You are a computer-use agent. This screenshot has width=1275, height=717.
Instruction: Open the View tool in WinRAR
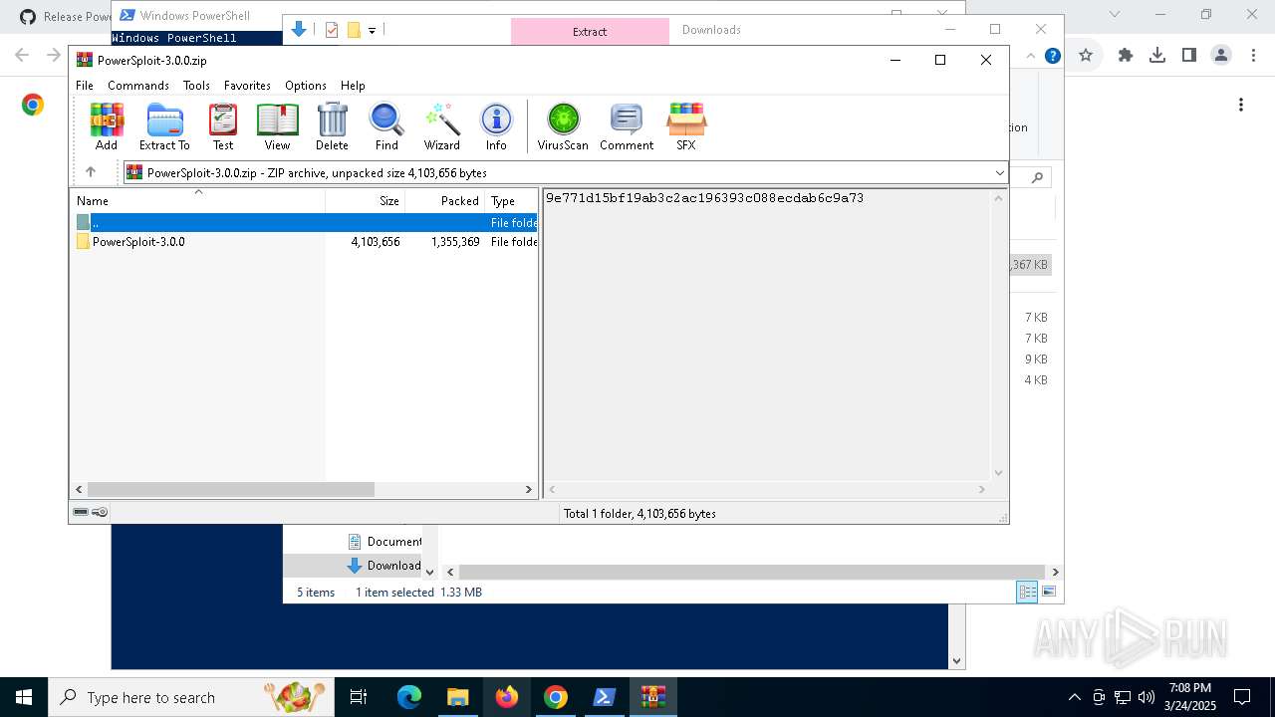point(277,126)
